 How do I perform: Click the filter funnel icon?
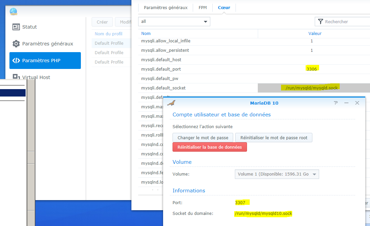pos(320,22)
